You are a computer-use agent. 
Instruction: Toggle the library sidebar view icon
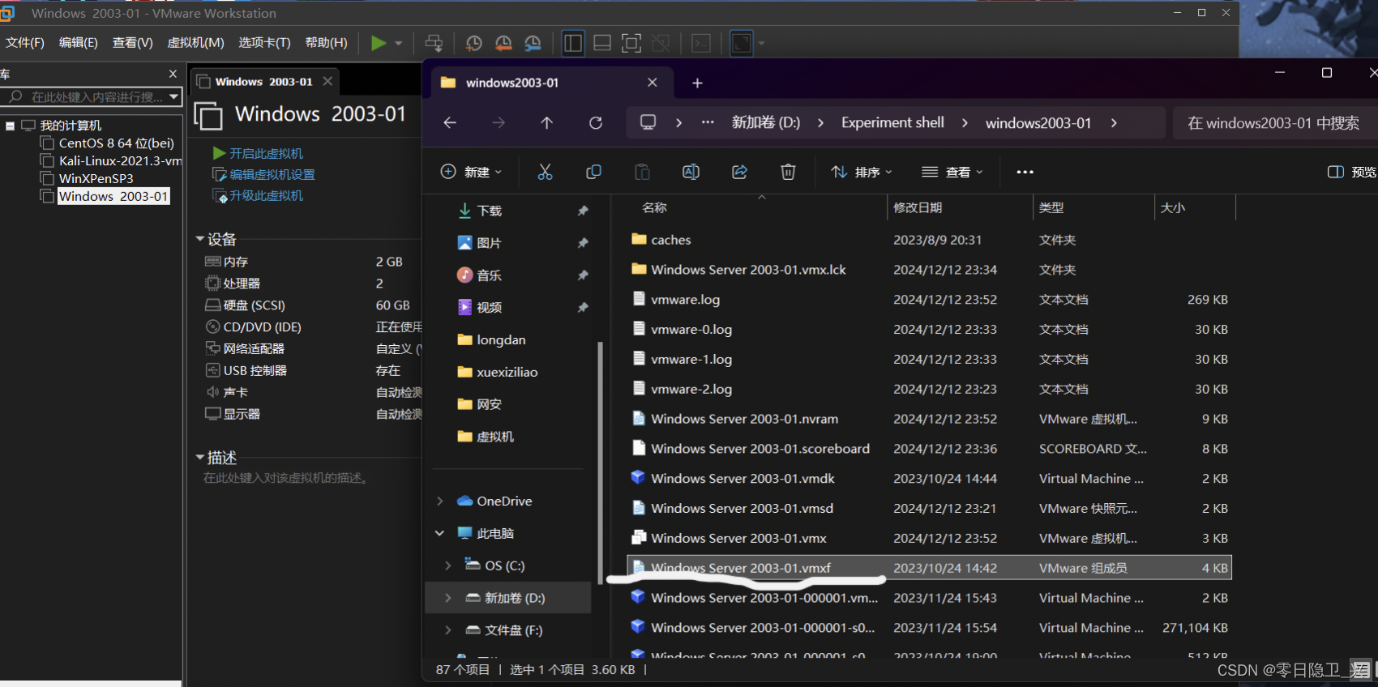[573, 43]
